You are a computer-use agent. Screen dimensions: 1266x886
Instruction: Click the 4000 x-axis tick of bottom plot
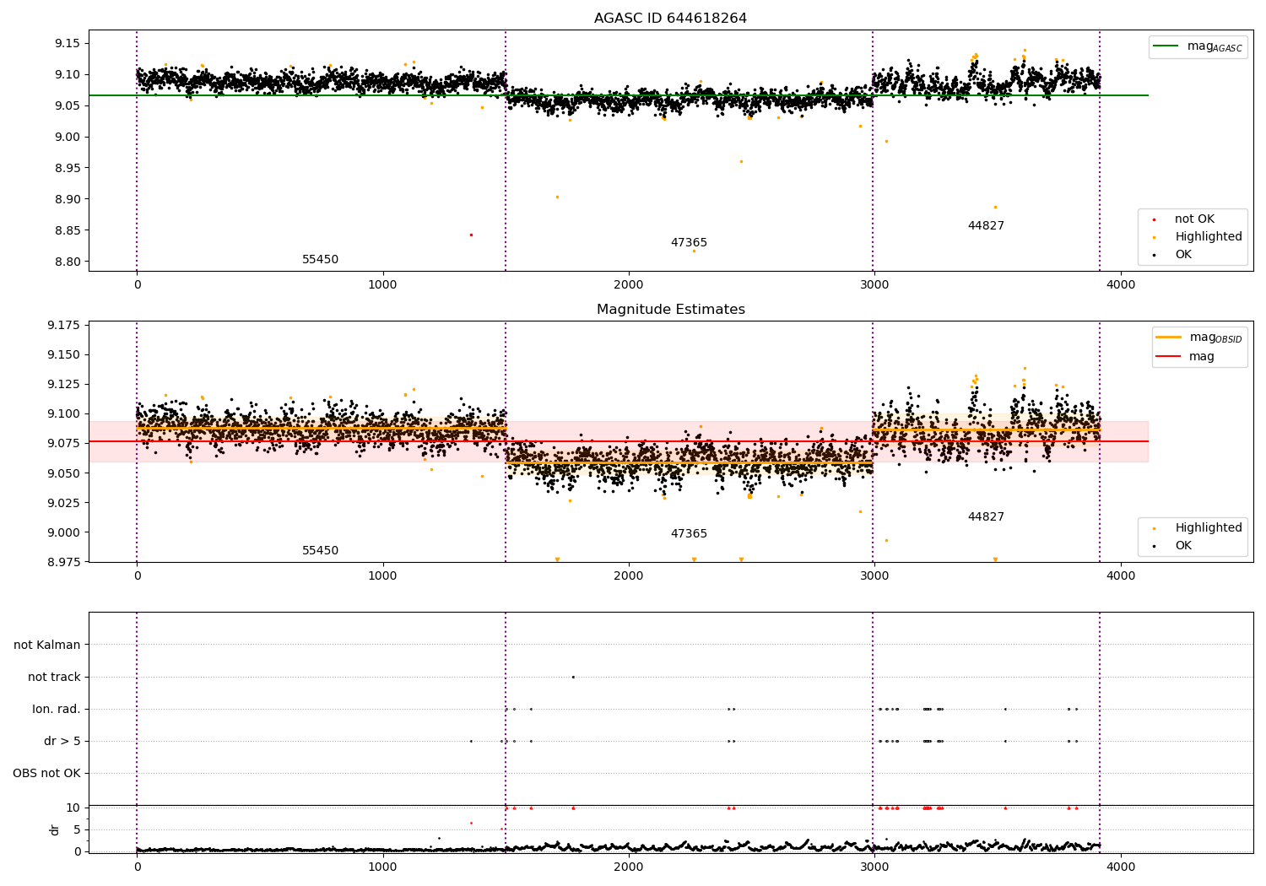tap(1121, 866)
